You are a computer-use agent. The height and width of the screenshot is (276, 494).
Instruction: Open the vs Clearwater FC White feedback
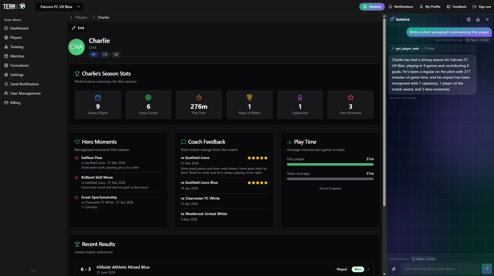coord(224,201)
